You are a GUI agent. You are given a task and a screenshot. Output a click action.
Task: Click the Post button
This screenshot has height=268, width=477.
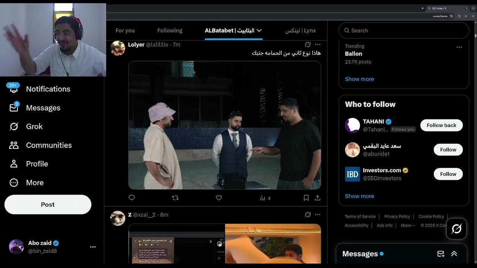coord(48,204)
